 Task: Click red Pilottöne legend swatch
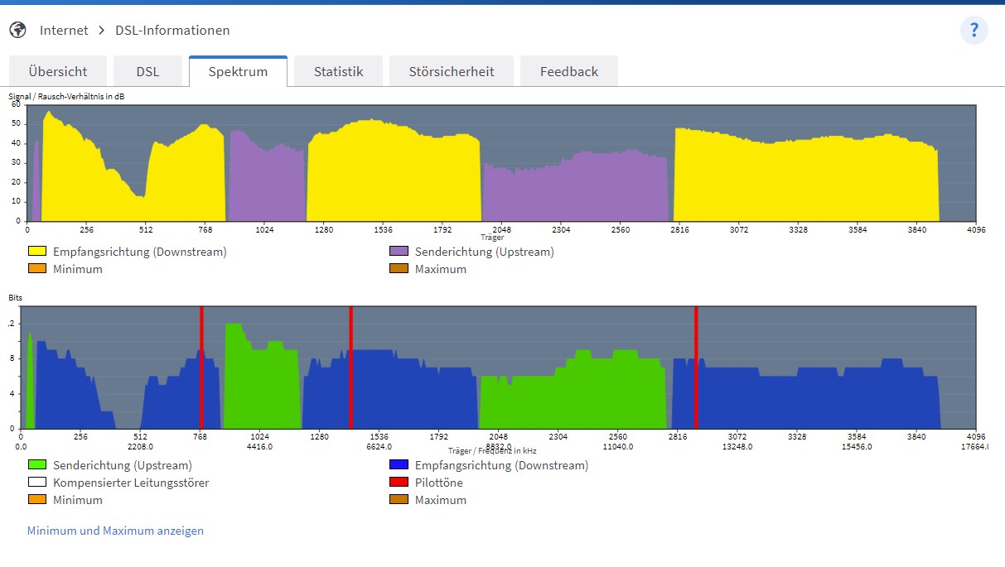(x=399, y=483)
